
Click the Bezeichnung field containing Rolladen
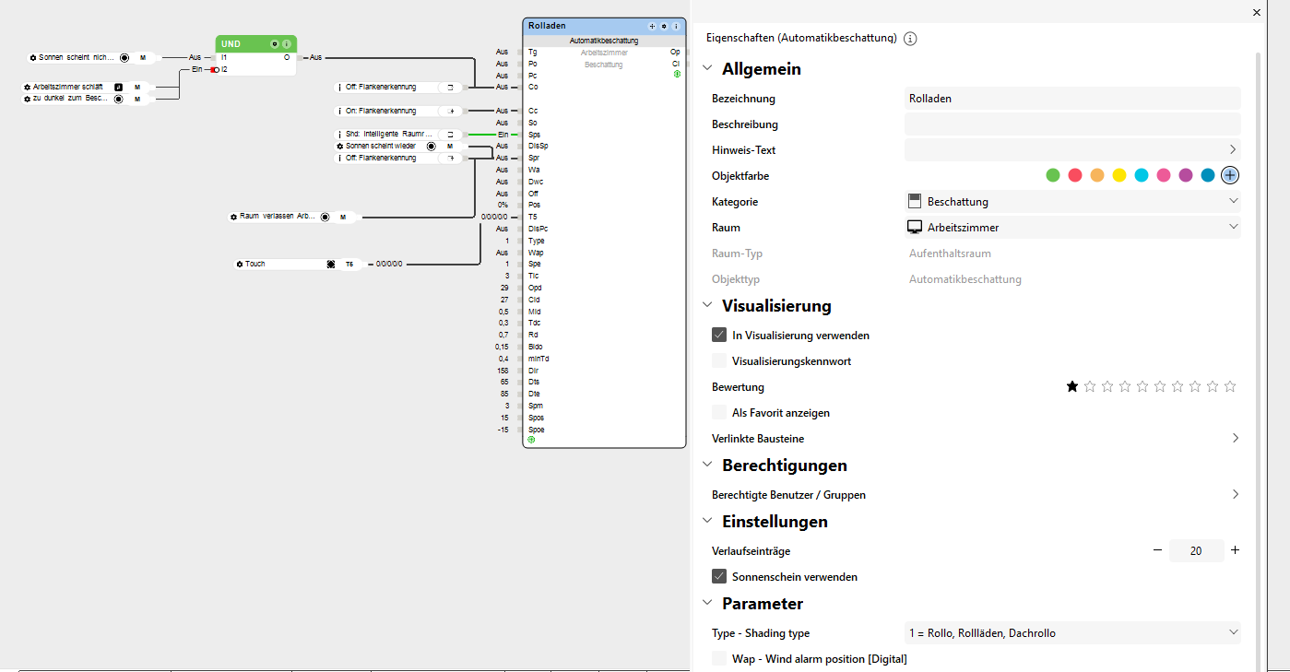pyautogui.click(x=1072, y=98)
